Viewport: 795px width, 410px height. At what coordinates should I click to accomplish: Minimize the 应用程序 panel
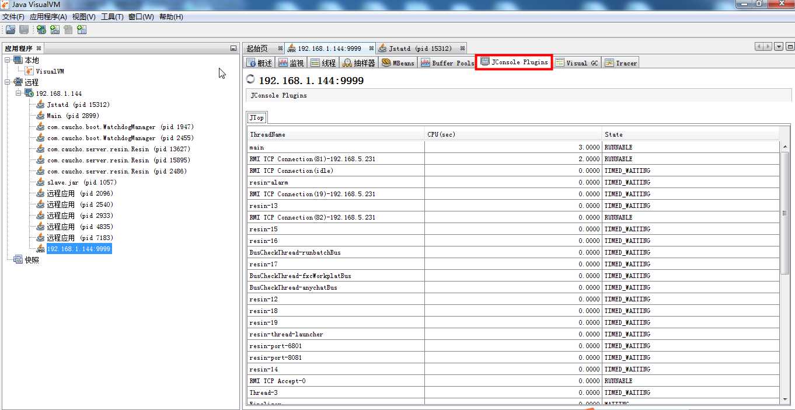pos(233,48)
